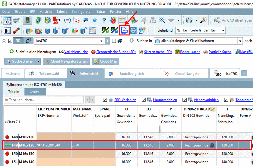Switch to the Teileauswahl tab
Viewport: 253px width, 166px height.
(46, 74)
